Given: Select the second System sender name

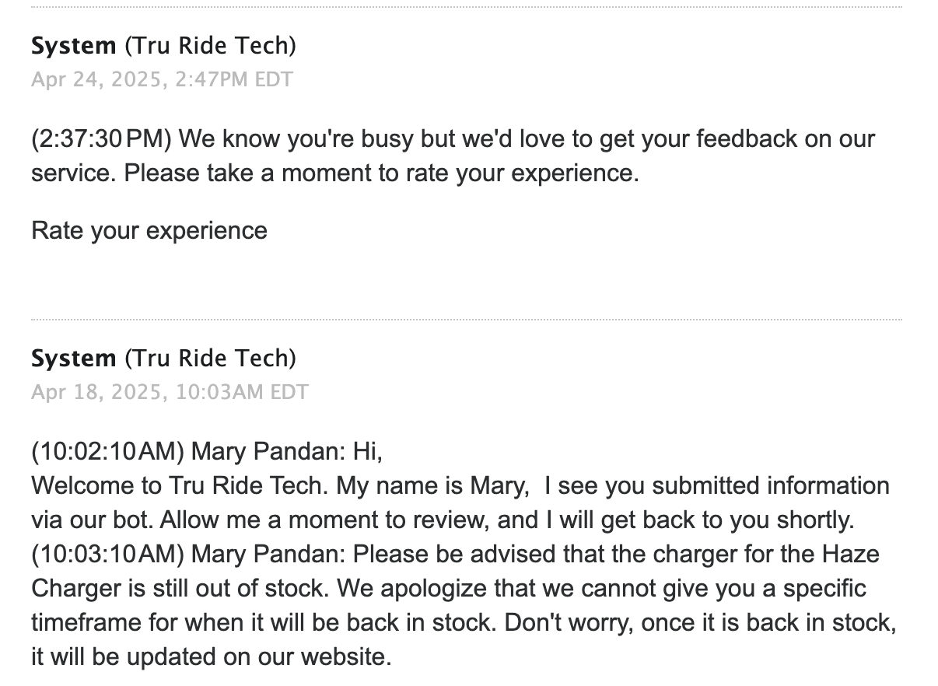Looking at the screenshot, I should point(73,358).
